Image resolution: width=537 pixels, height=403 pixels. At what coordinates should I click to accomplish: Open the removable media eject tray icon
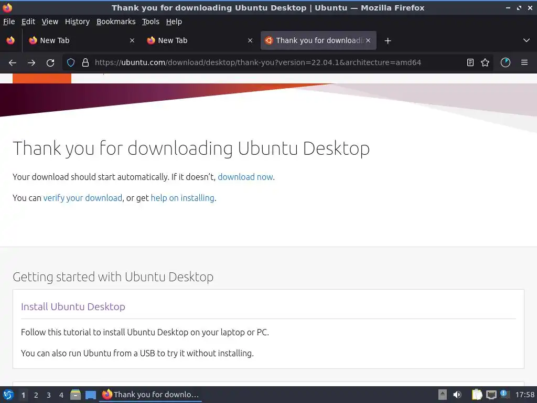(x=443, y=395)
